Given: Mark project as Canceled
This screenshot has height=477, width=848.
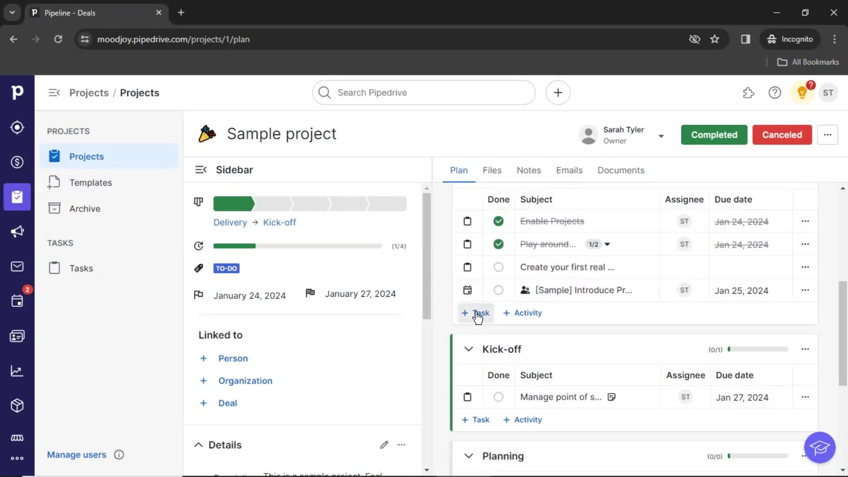Looking at the screenshot, I should [x=782, y=135].
